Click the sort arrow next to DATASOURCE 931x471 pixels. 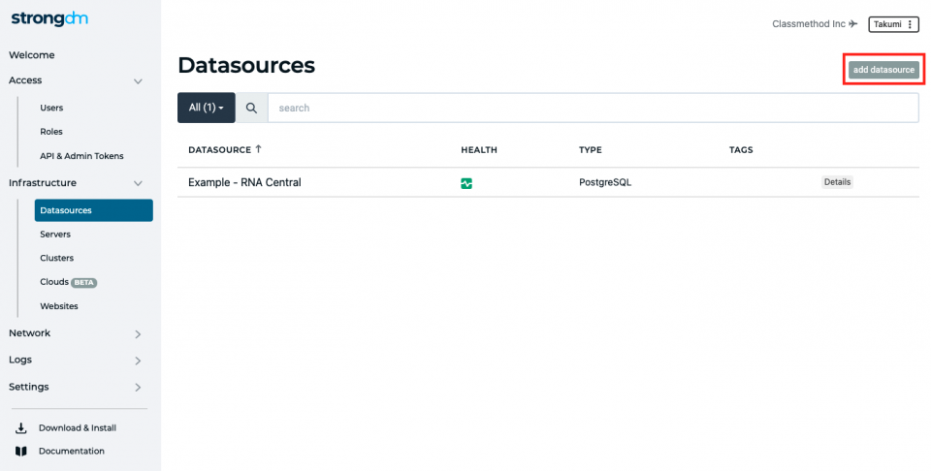[x=258, y=149]
